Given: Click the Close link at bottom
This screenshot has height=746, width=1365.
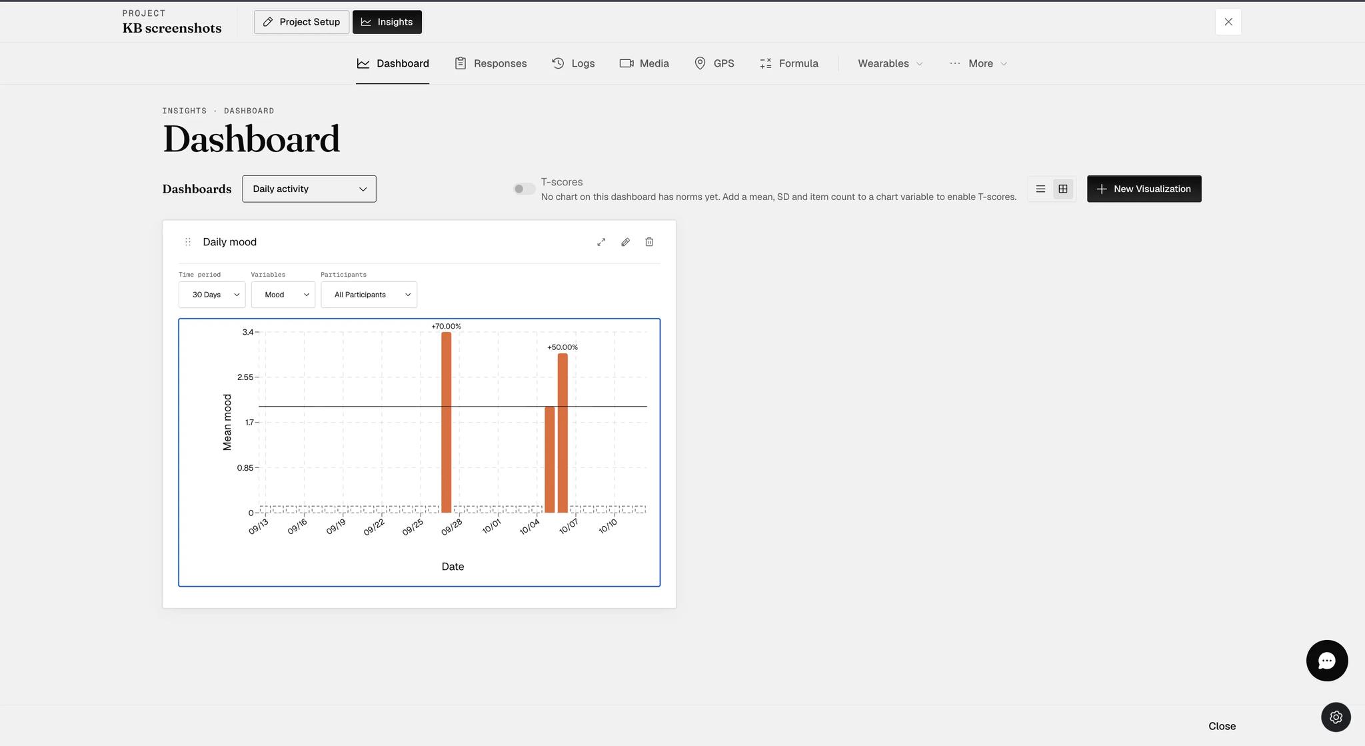Looking at the screenshot, I should 1222,726.
